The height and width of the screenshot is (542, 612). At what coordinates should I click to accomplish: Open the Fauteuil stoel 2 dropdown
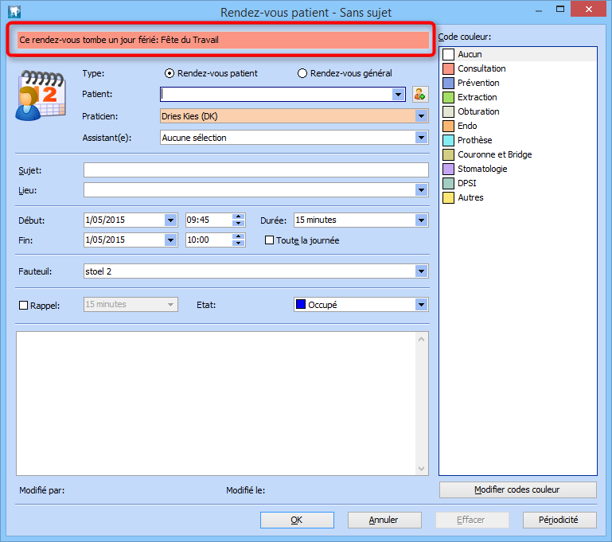click(x=421, y=271)
